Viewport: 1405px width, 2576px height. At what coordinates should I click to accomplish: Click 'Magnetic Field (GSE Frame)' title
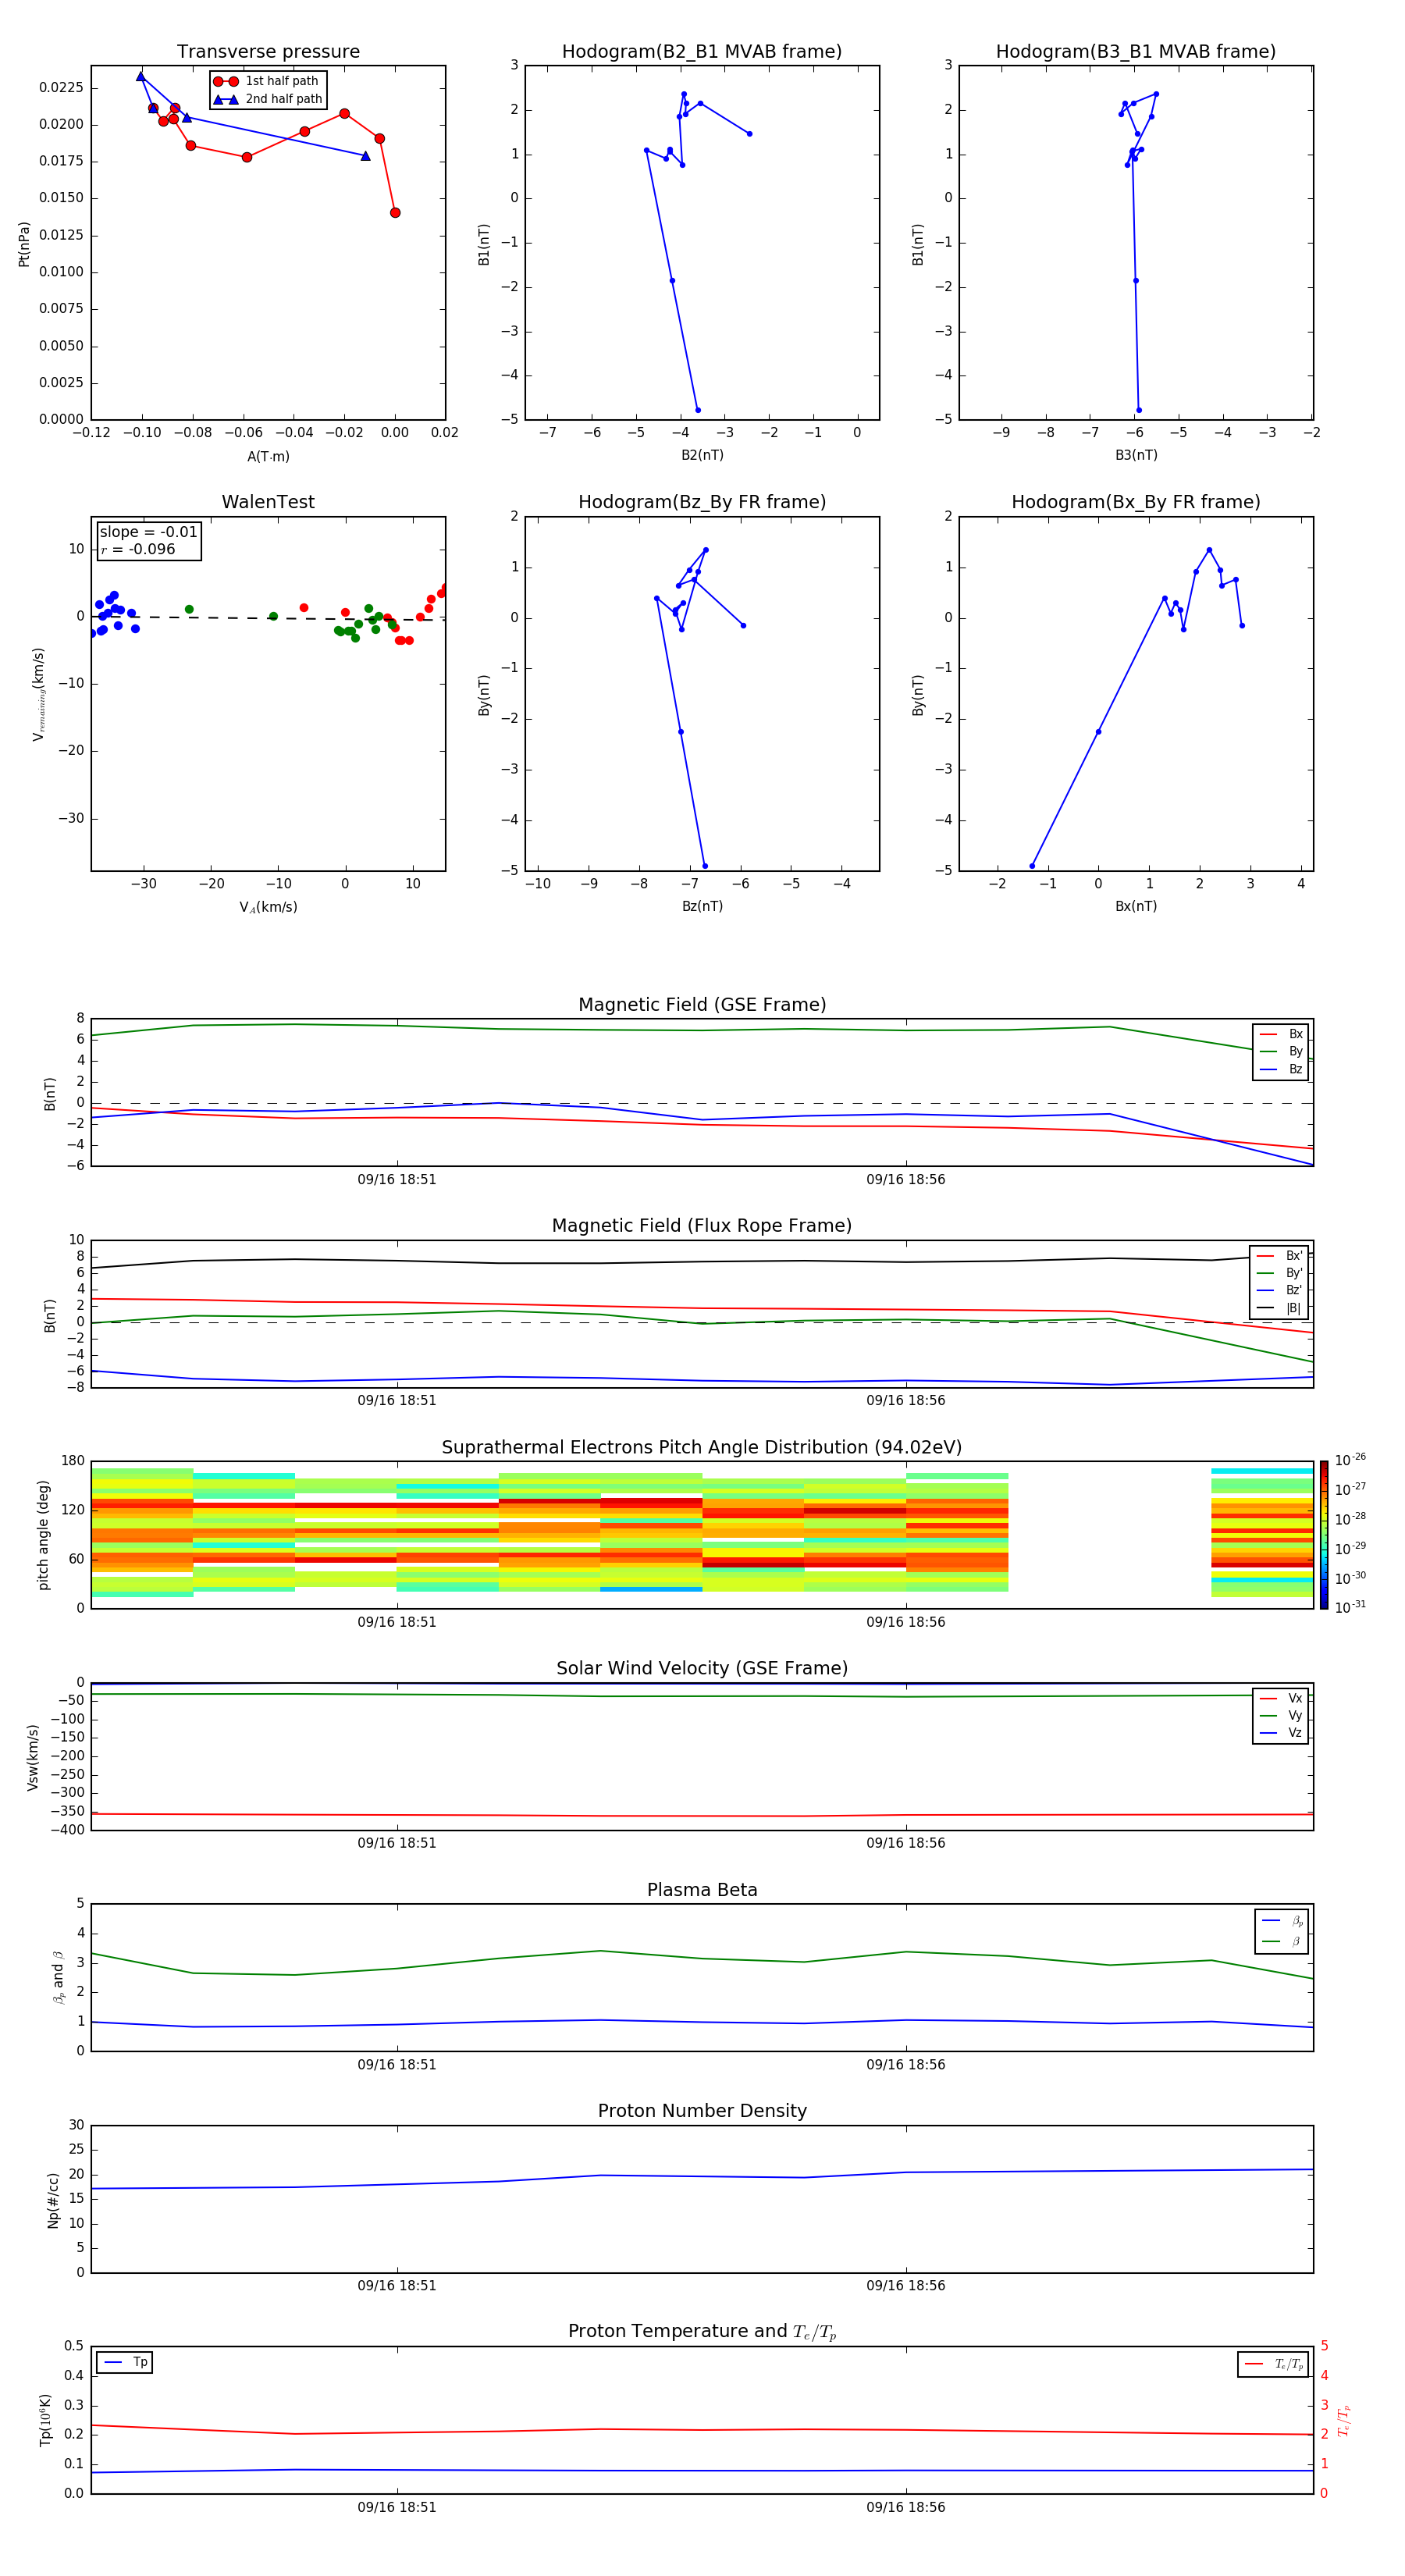coord(702,1005)
